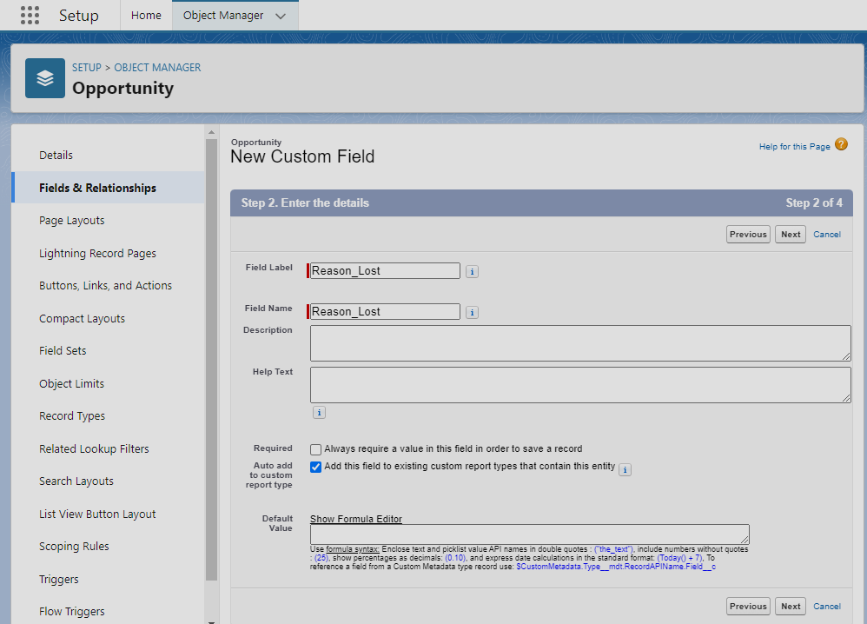Click the bottom Previous button
This screenshot has height=624, width=867.
click(748, 607)
